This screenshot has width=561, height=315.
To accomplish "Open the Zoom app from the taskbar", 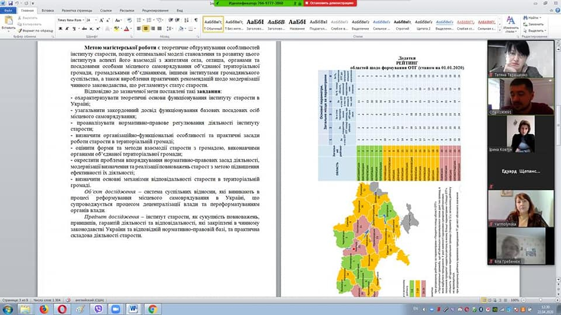I will (115, 309).
